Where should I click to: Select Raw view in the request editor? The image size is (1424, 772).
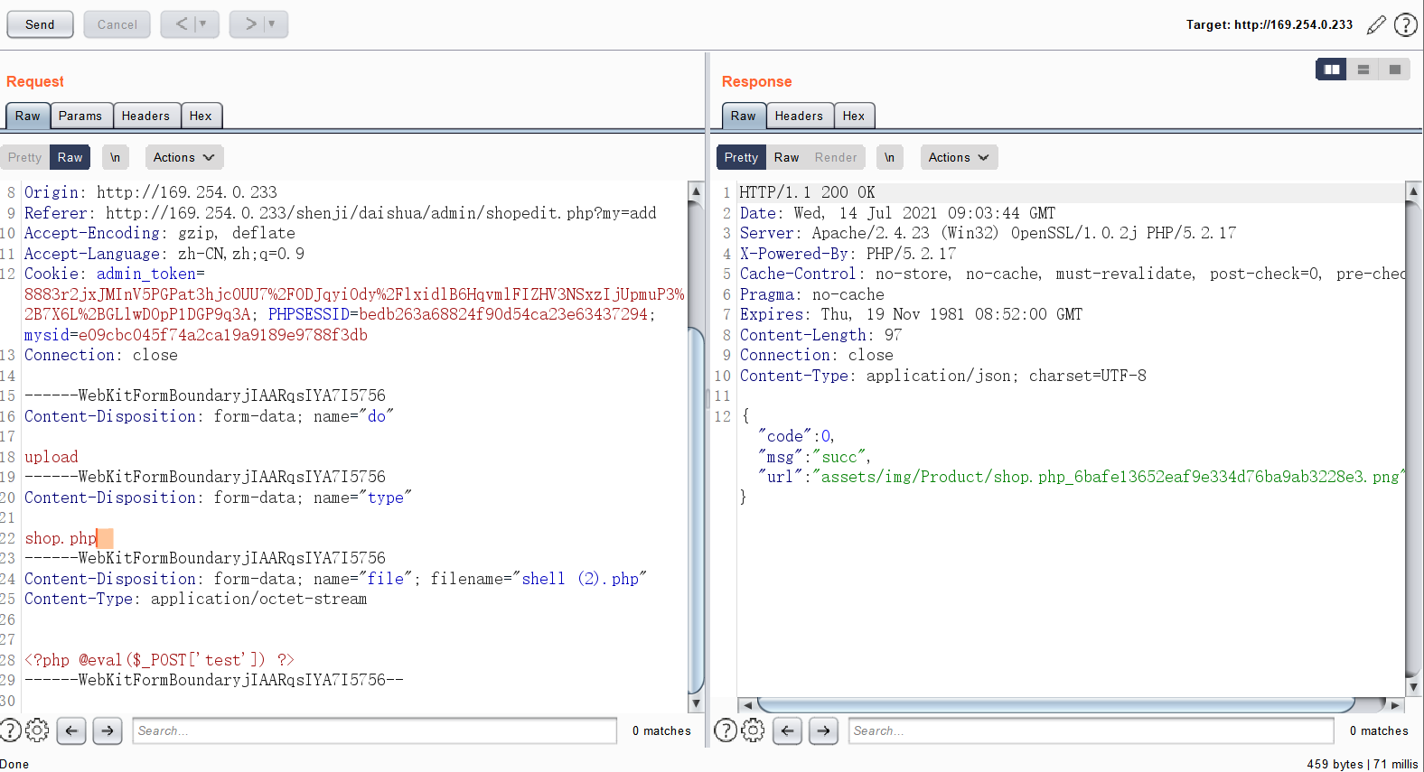coord(70,157)
